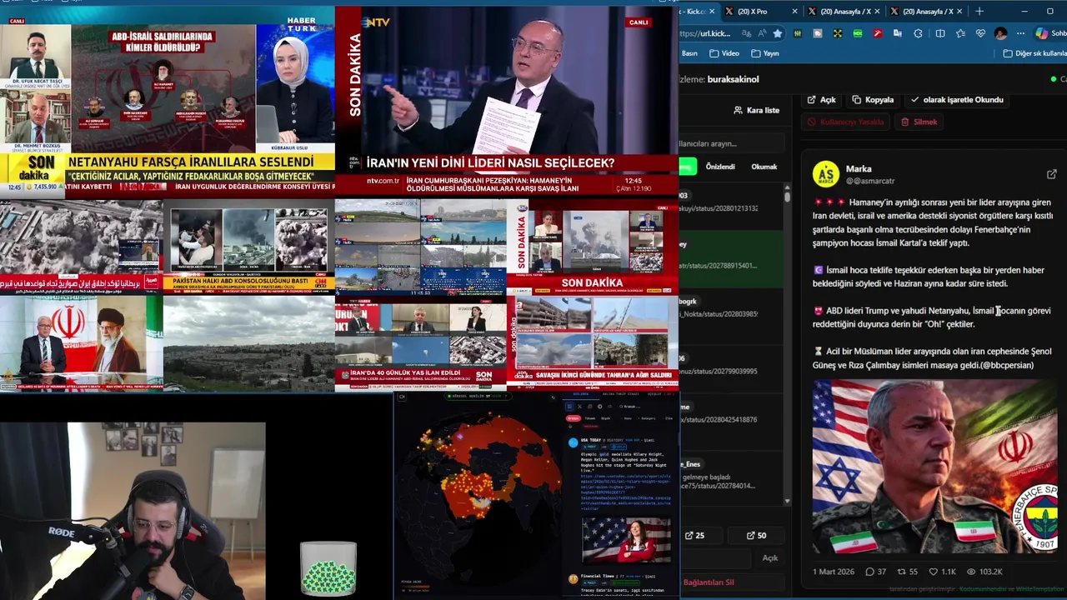Click the Marka AS profile avatar
The image size is (1067, 600).
click(826, 174)
